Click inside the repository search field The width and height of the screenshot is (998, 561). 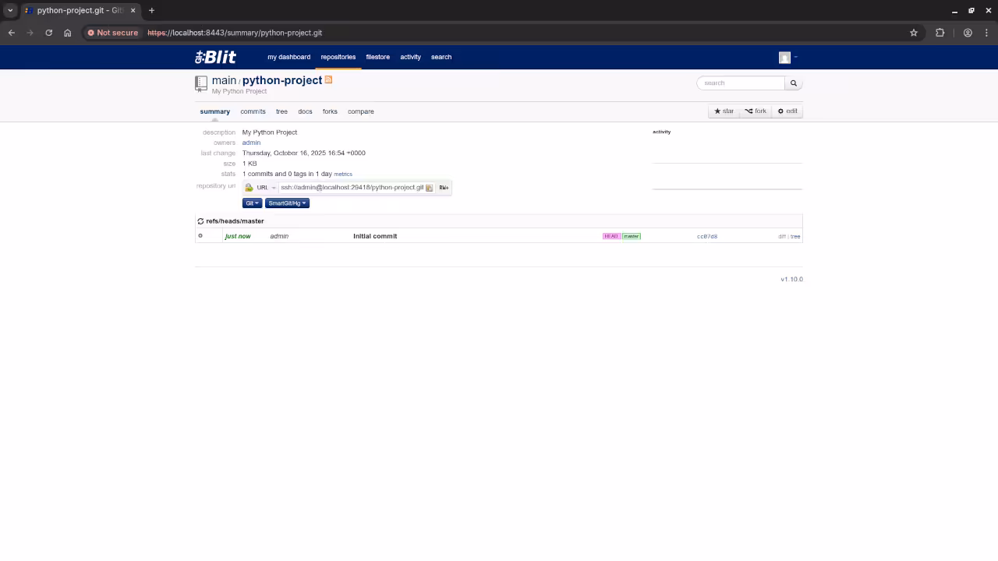pos(741,83)
